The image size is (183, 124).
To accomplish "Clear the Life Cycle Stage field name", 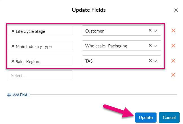I will click(13, 31).
